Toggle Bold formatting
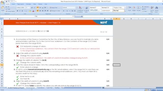The width and height of the screenshot is (163, 91). (18, 11)
